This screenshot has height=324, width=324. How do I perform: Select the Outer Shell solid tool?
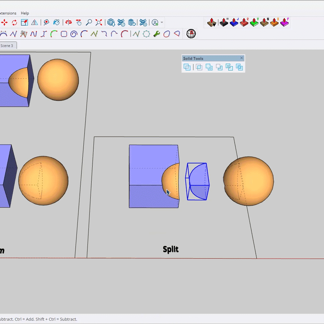(187, 67)
